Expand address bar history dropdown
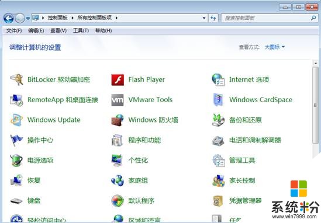321x223 pixels. 204,18
